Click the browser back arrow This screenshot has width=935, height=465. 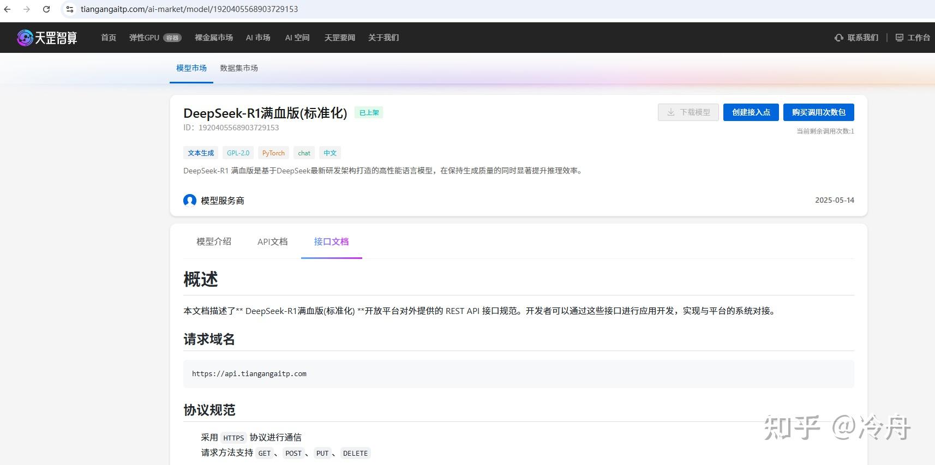point(8,9)
